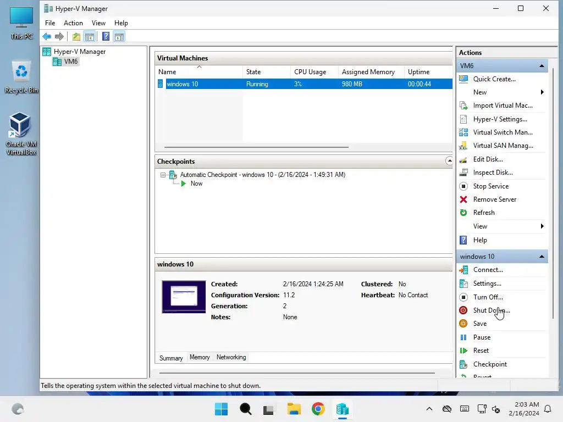
Task: Open the Help menu in menu bar
Action: tap(121, 23)
